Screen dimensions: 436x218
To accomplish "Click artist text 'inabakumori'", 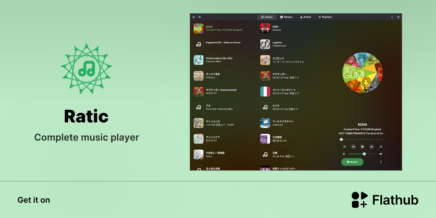I will tap(279, 46).
